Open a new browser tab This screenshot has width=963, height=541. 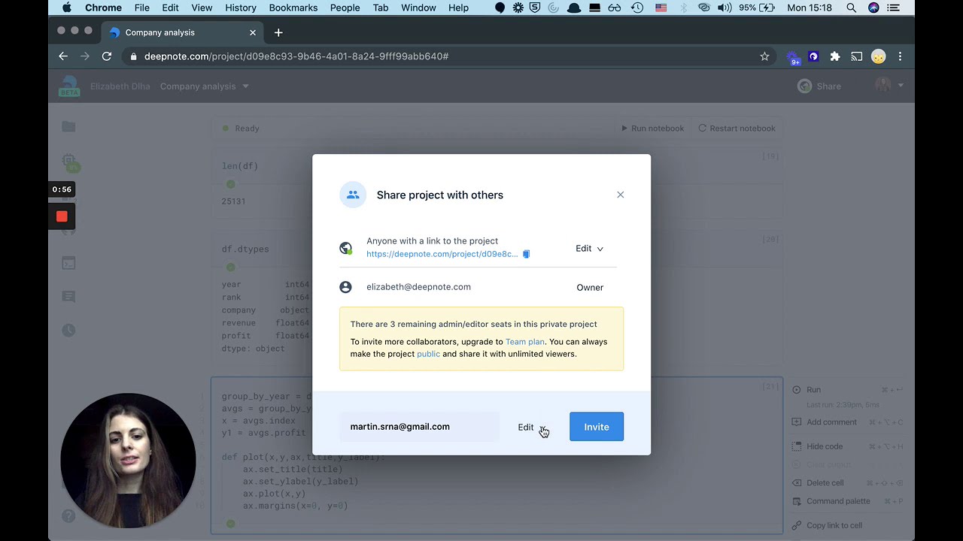278,32
